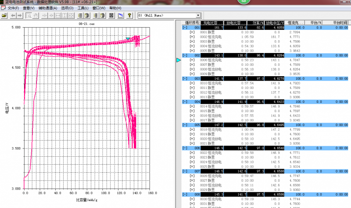Open the 选项(O) menu
Image resolution: width=351 pixels, height=208 pixels.
[x=67, y=8]
